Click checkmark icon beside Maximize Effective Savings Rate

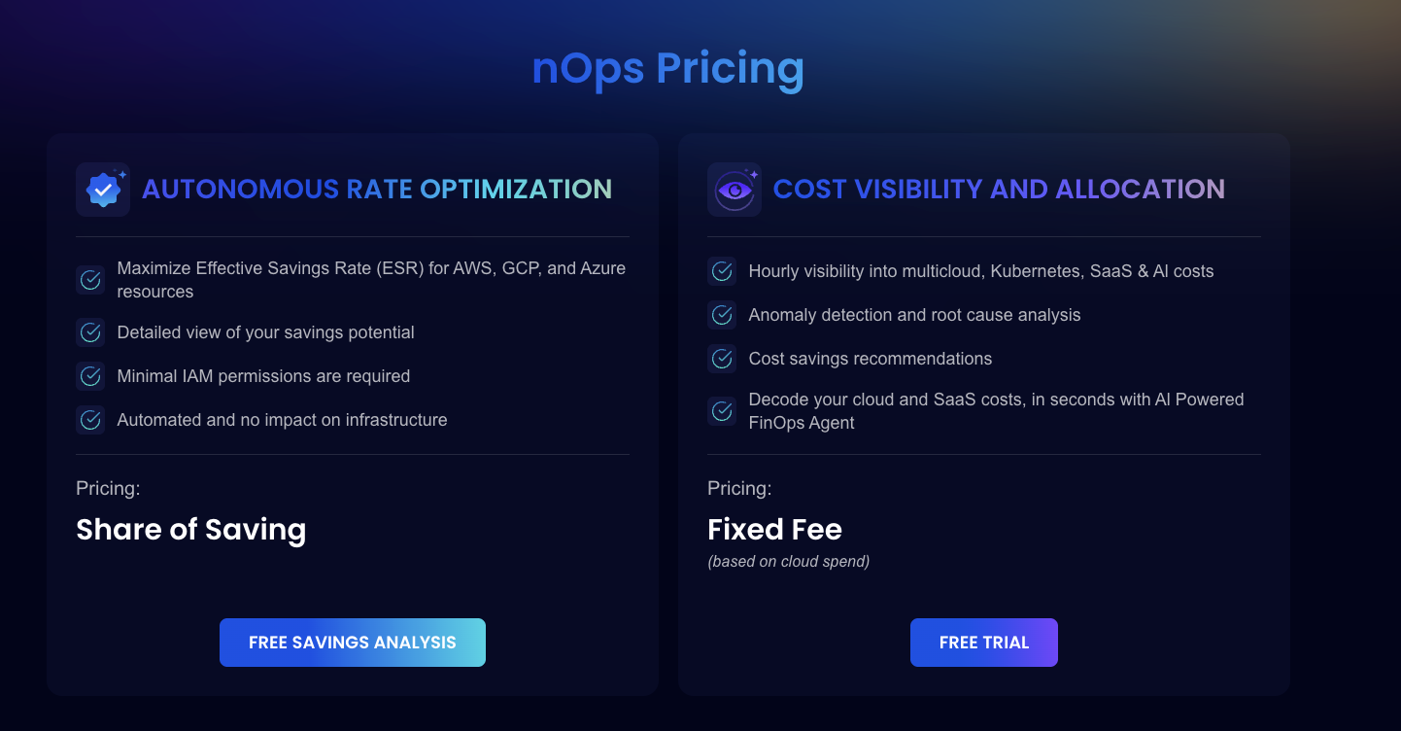(x=90, y=280)
